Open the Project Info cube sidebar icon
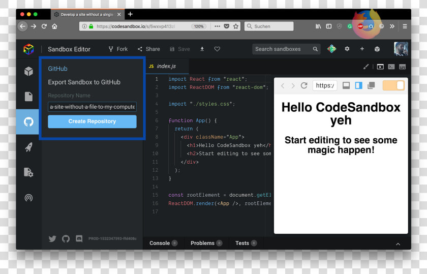Screen dimensions: 427x274 point(28,71)
